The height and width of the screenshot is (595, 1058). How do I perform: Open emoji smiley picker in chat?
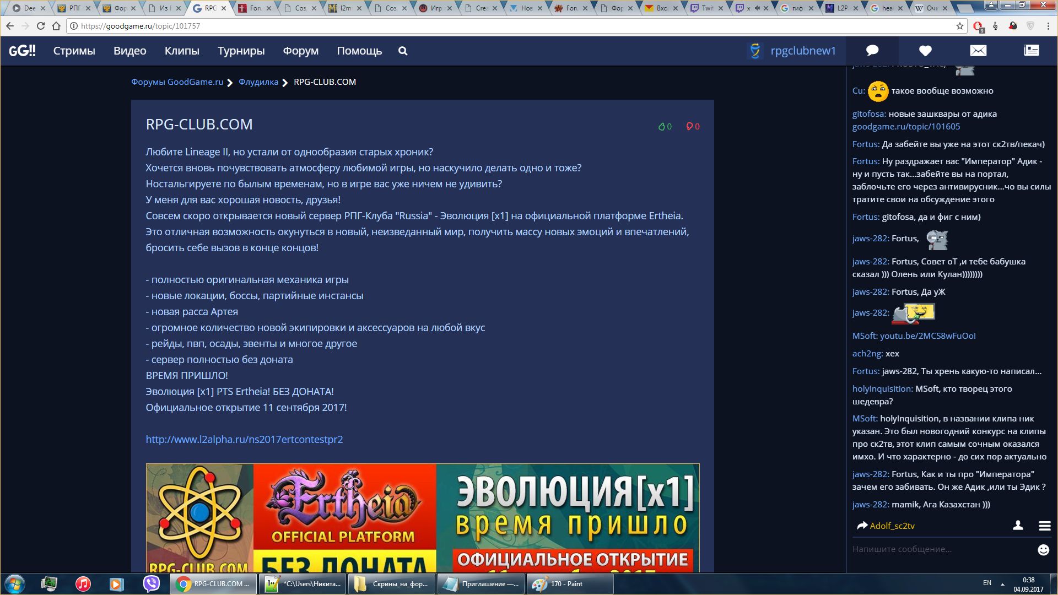1043,550
